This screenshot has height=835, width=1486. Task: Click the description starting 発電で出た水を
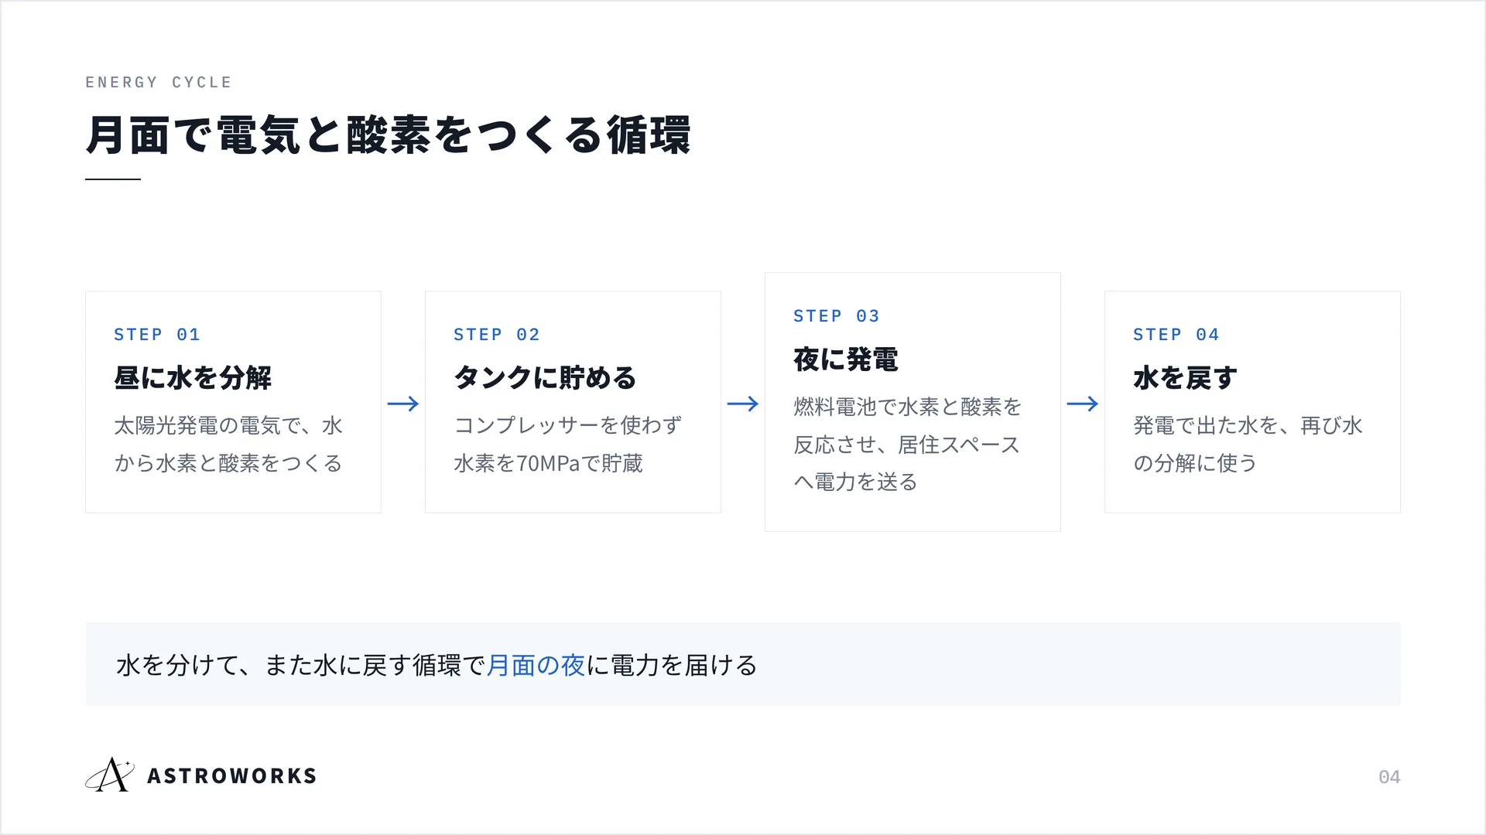tap(1248, 445)
